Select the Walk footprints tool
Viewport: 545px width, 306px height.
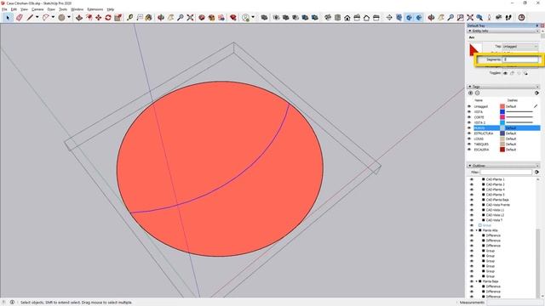coord(508,17)
